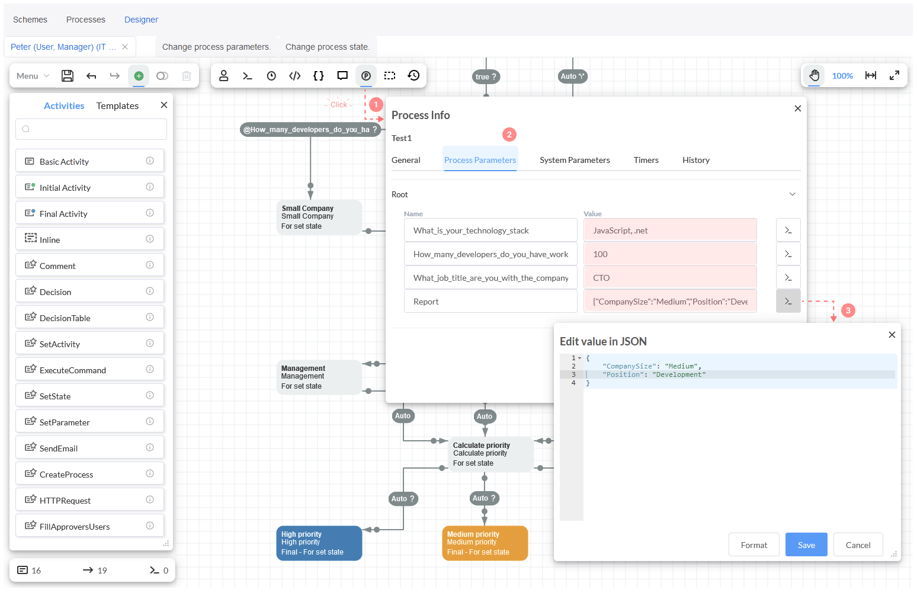Select the hand pan tool
This screenshot has height=596, width=917.
point(815,76)
